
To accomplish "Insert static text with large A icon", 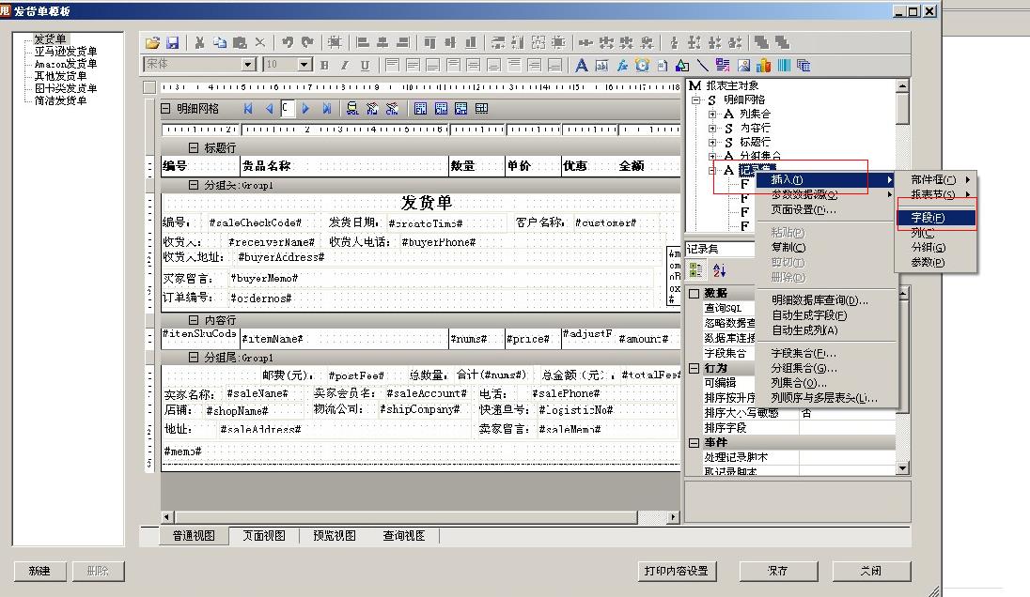I will click(582, 65).
